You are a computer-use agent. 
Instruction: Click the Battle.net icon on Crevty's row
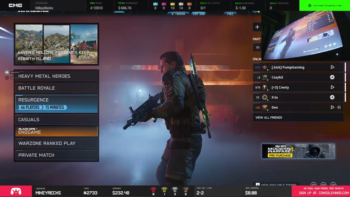pos(332,87)
